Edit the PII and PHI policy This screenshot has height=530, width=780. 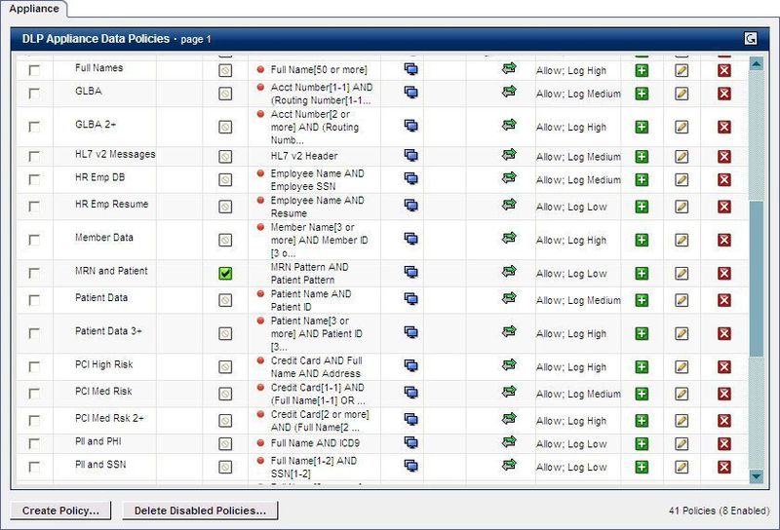click(682, 443)
